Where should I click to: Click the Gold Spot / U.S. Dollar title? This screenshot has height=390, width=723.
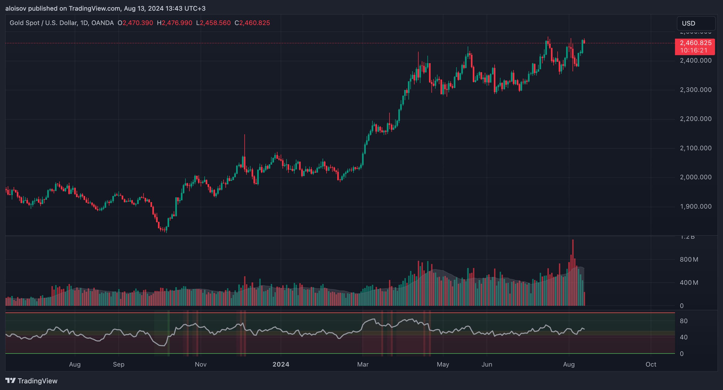(x=43, y=23)
